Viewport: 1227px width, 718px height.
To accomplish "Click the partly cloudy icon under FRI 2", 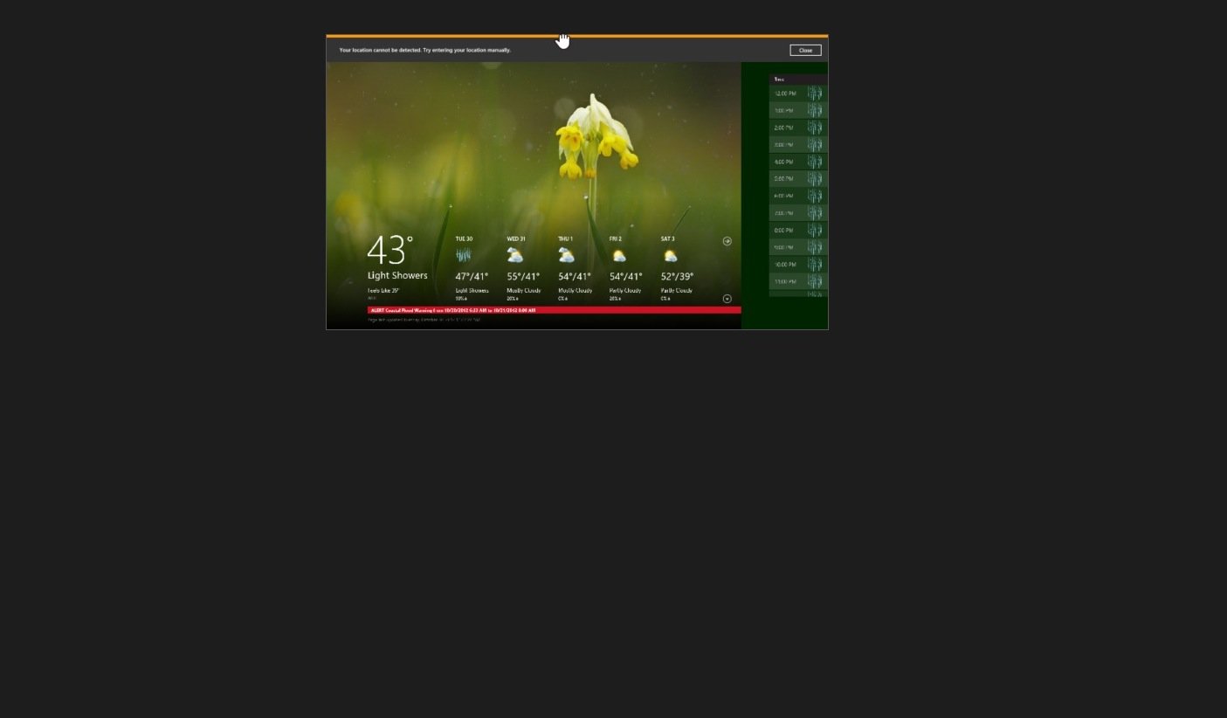I will 618,256.
